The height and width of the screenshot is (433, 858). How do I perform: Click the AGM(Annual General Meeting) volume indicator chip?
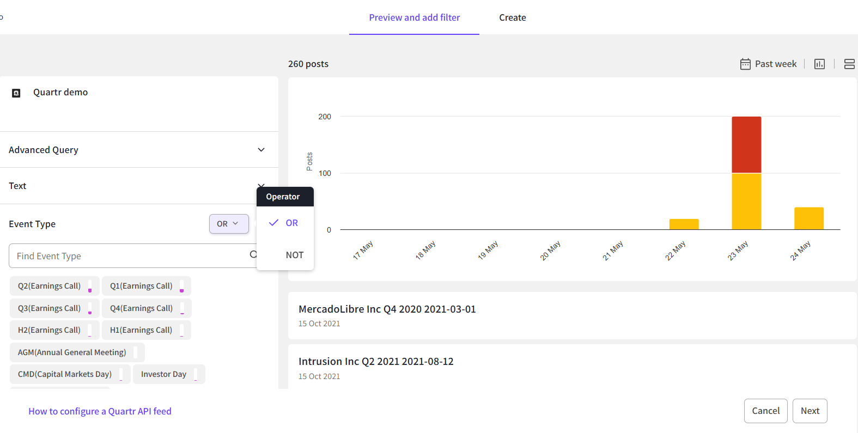click(x=136, y=352)
